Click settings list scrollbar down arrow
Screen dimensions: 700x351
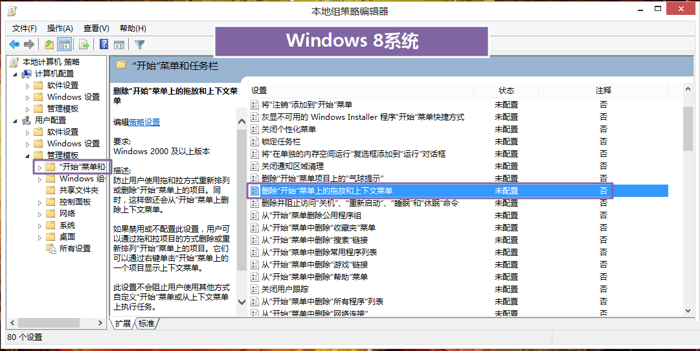[688, 311]
